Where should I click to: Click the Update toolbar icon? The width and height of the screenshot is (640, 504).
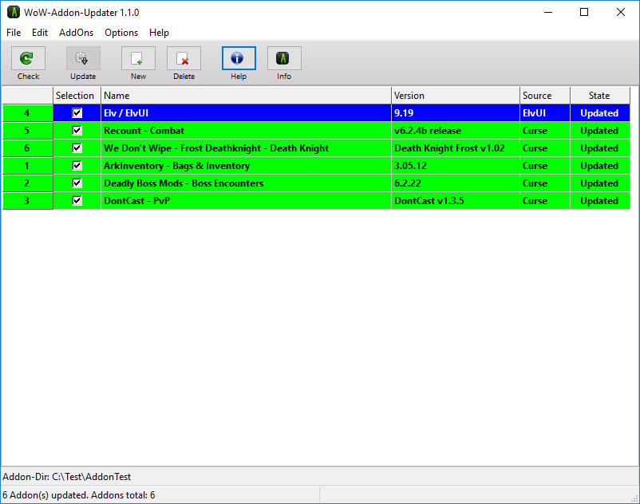pos(83,59)
